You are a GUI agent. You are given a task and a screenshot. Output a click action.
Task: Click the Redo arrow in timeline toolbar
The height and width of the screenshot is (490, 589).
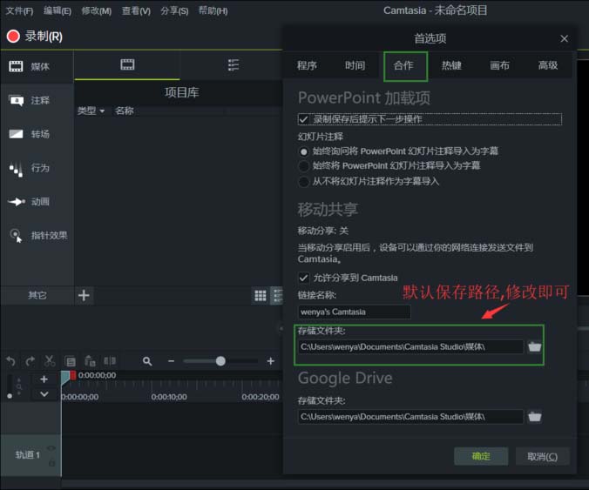(x=30, y=361)
